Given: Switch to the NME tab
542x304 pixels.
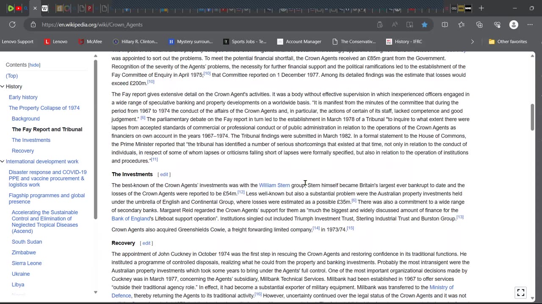Looking at the screenshot, I should coord(468,8).
